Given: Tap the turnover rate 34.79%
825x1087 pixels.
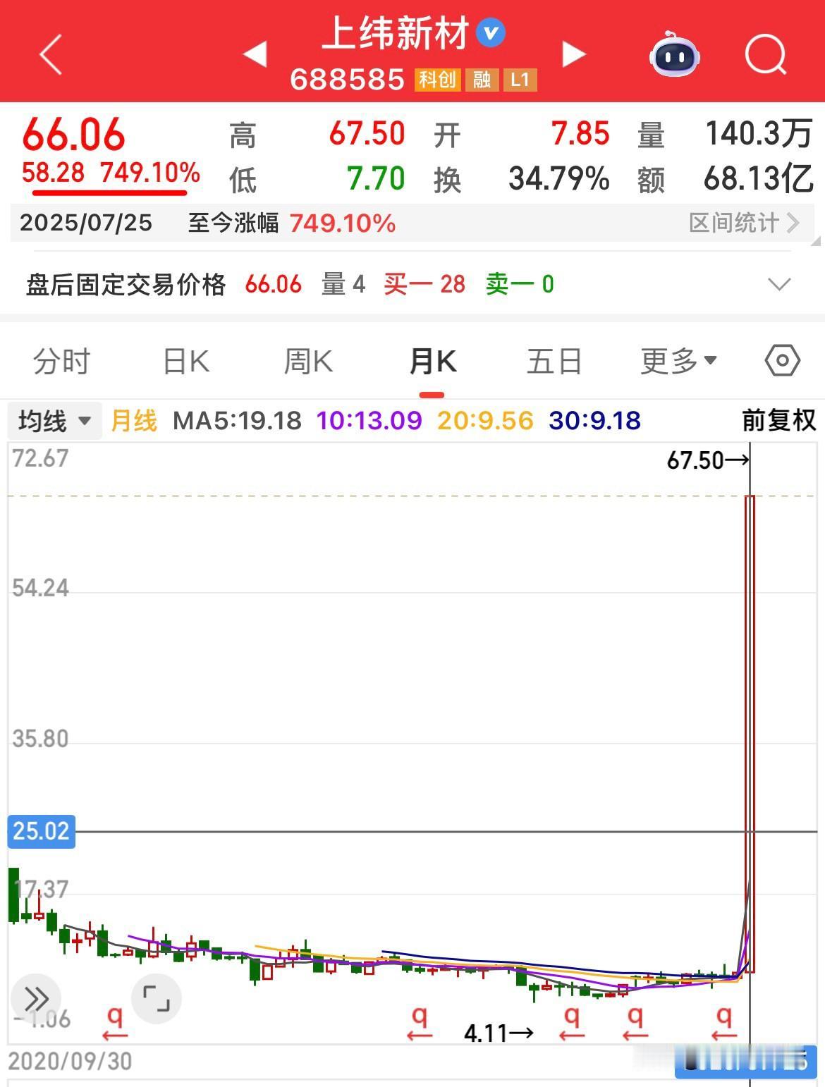Looking at the screenshot, I should pyautogui.click(x=559, y=178).
